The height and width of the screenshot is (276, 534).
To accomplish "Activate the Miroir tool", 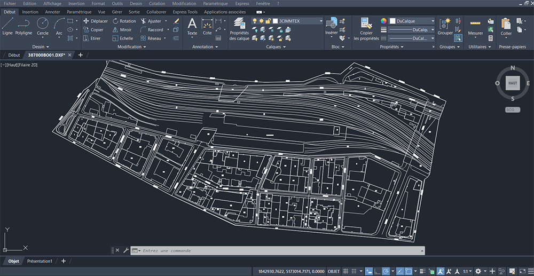I will pos(122,30).
